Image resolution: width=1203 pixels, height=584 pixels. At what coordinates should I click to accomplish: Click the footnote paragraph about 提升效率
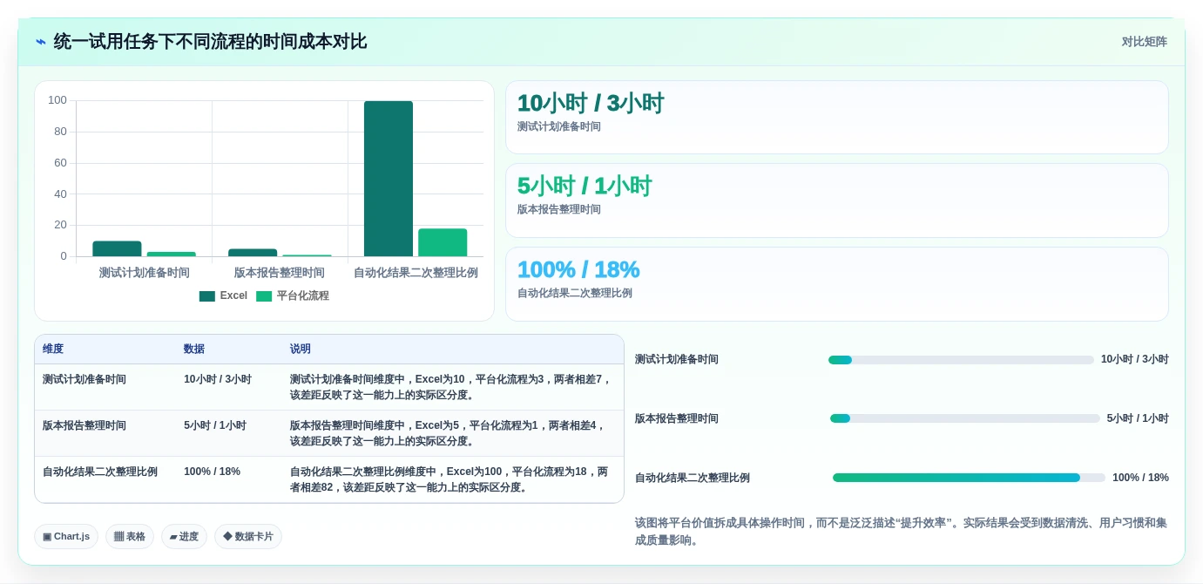click(901, 532)
